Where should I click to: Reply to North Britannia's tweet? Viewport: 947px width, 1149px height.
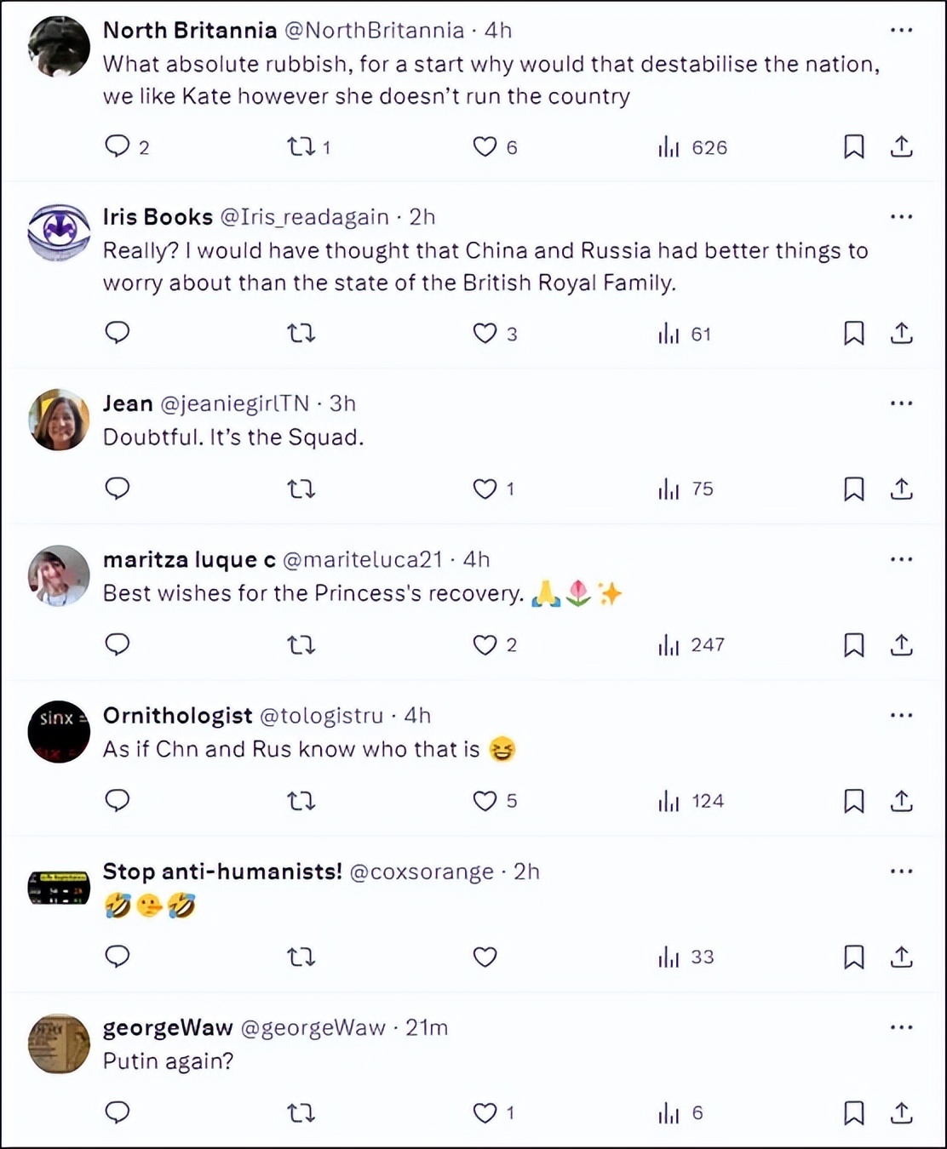pos(118,147)
